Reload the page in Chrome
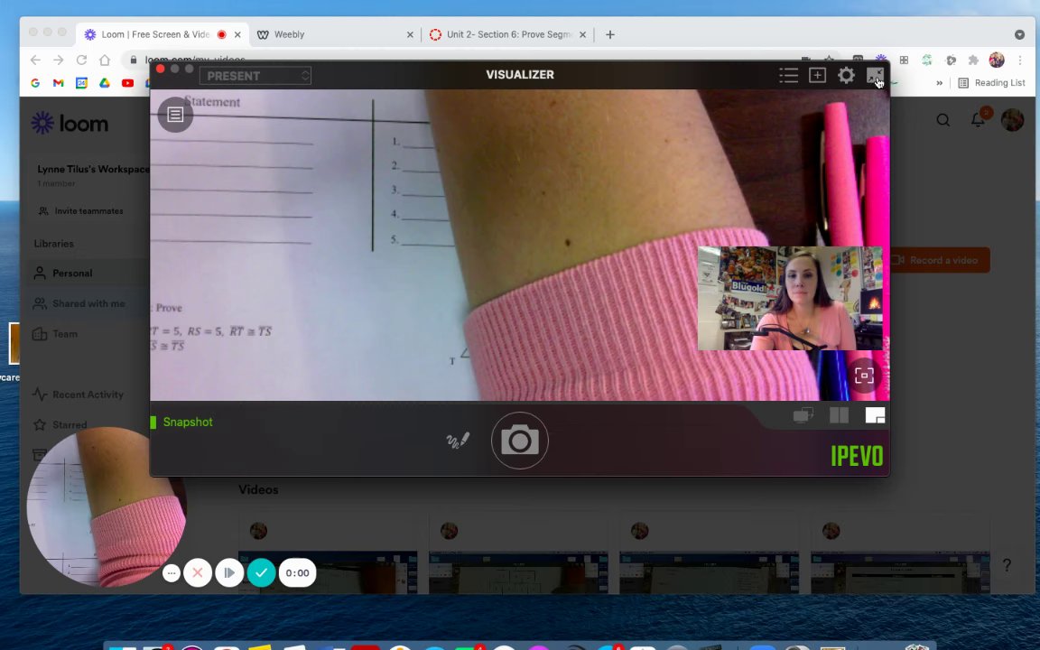 [x=81, y=60]
